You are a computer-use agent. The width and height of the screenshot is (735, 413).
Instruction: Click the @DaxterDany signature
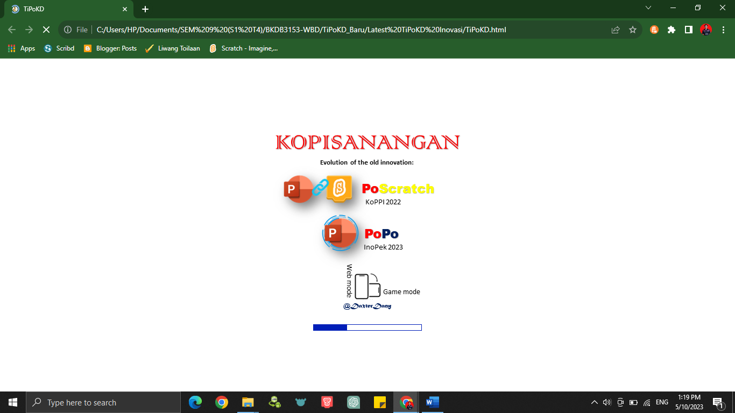click(x=367, y=306)
